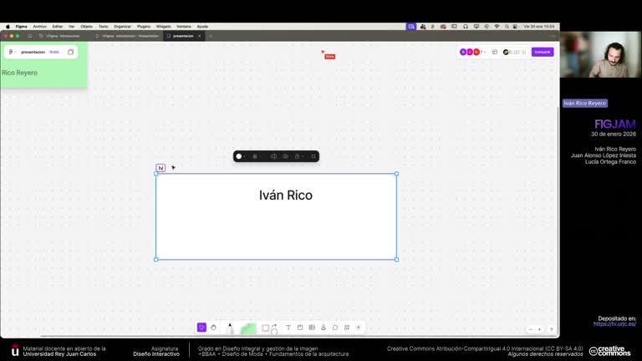Switch to the first Figma Introducción tab

tap(62, 36)
